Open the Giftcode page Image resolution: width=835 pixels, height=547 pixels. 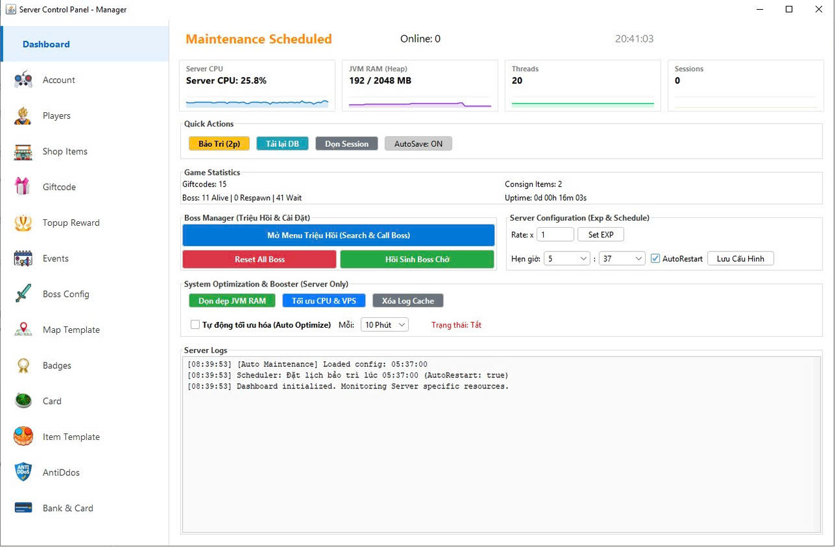click(85, 187)
